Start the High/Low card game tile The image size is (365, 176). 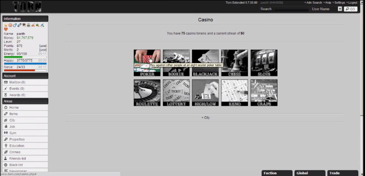pyautogui.click(x=205, y=93)
